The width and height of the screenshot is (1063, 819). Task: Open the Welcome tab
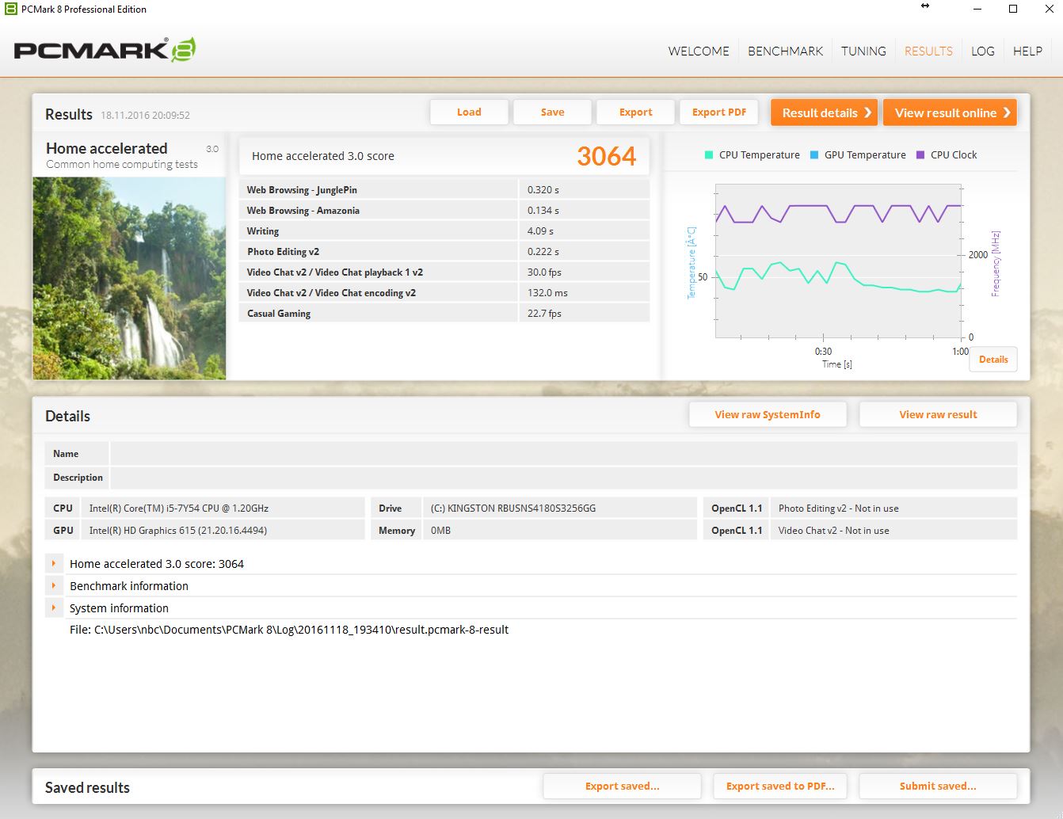(x=699, y=51)
